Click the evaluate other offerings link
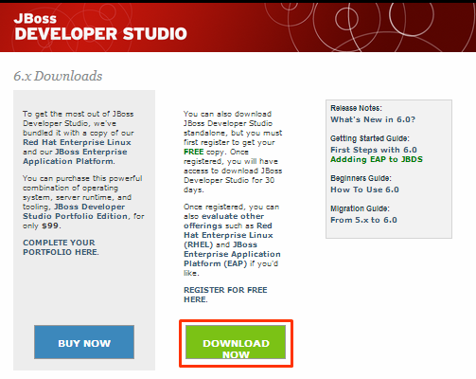Screen dimensions: 476x379 223,221
